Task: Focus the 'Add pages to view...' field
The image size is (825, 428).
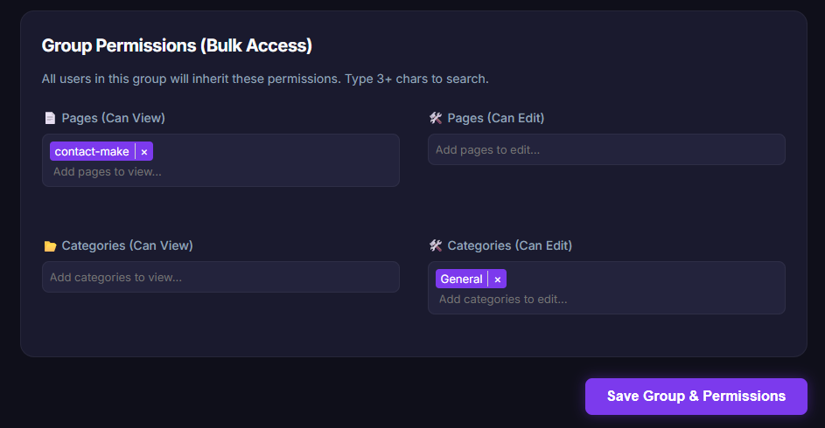Action: (x=108, y=172)
